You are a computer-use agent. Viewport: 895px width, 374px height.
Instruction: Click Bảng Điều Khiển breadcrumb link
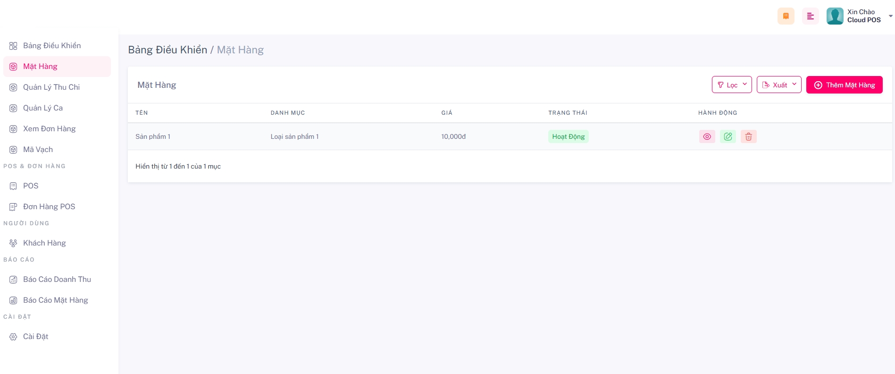point(167,50)
